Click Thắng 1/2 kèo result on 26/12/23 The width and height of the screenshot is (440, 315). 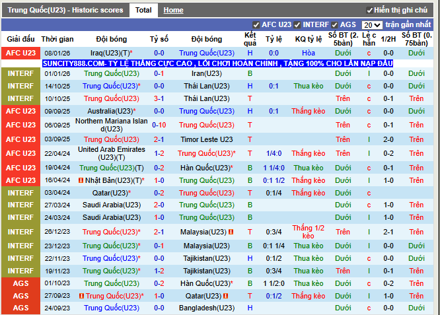click(309, 232)
